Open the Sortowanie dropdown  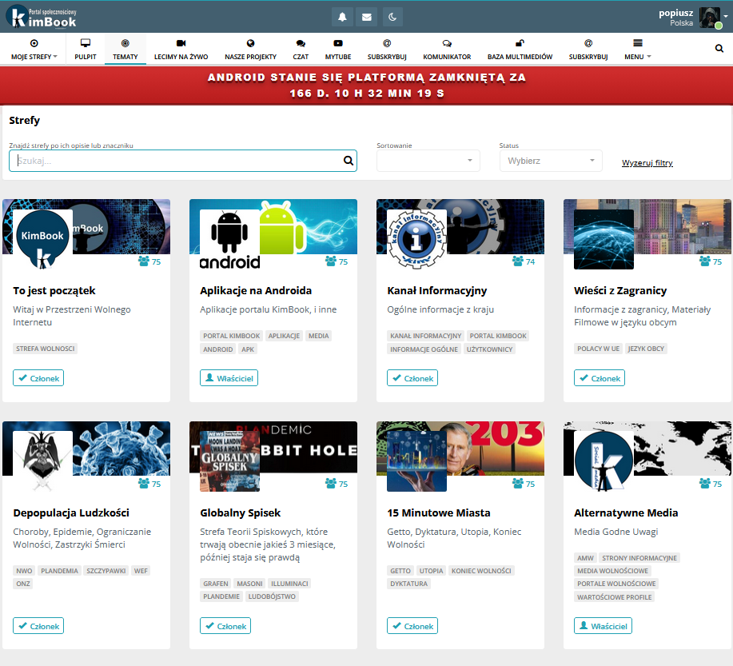tap(428, 161)
